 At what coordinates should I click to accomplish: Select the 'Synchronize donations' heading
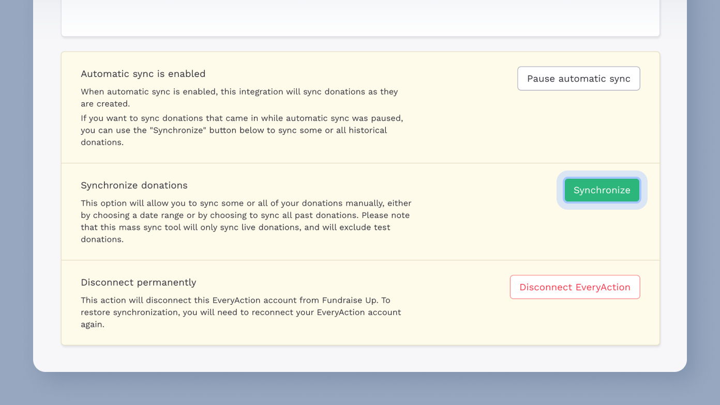134,185
